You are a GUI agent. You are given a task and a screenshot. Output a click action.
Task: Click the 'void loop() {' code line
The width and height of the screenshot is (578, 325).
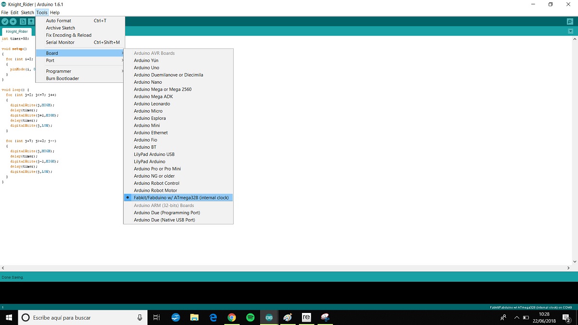pos(15,90)
